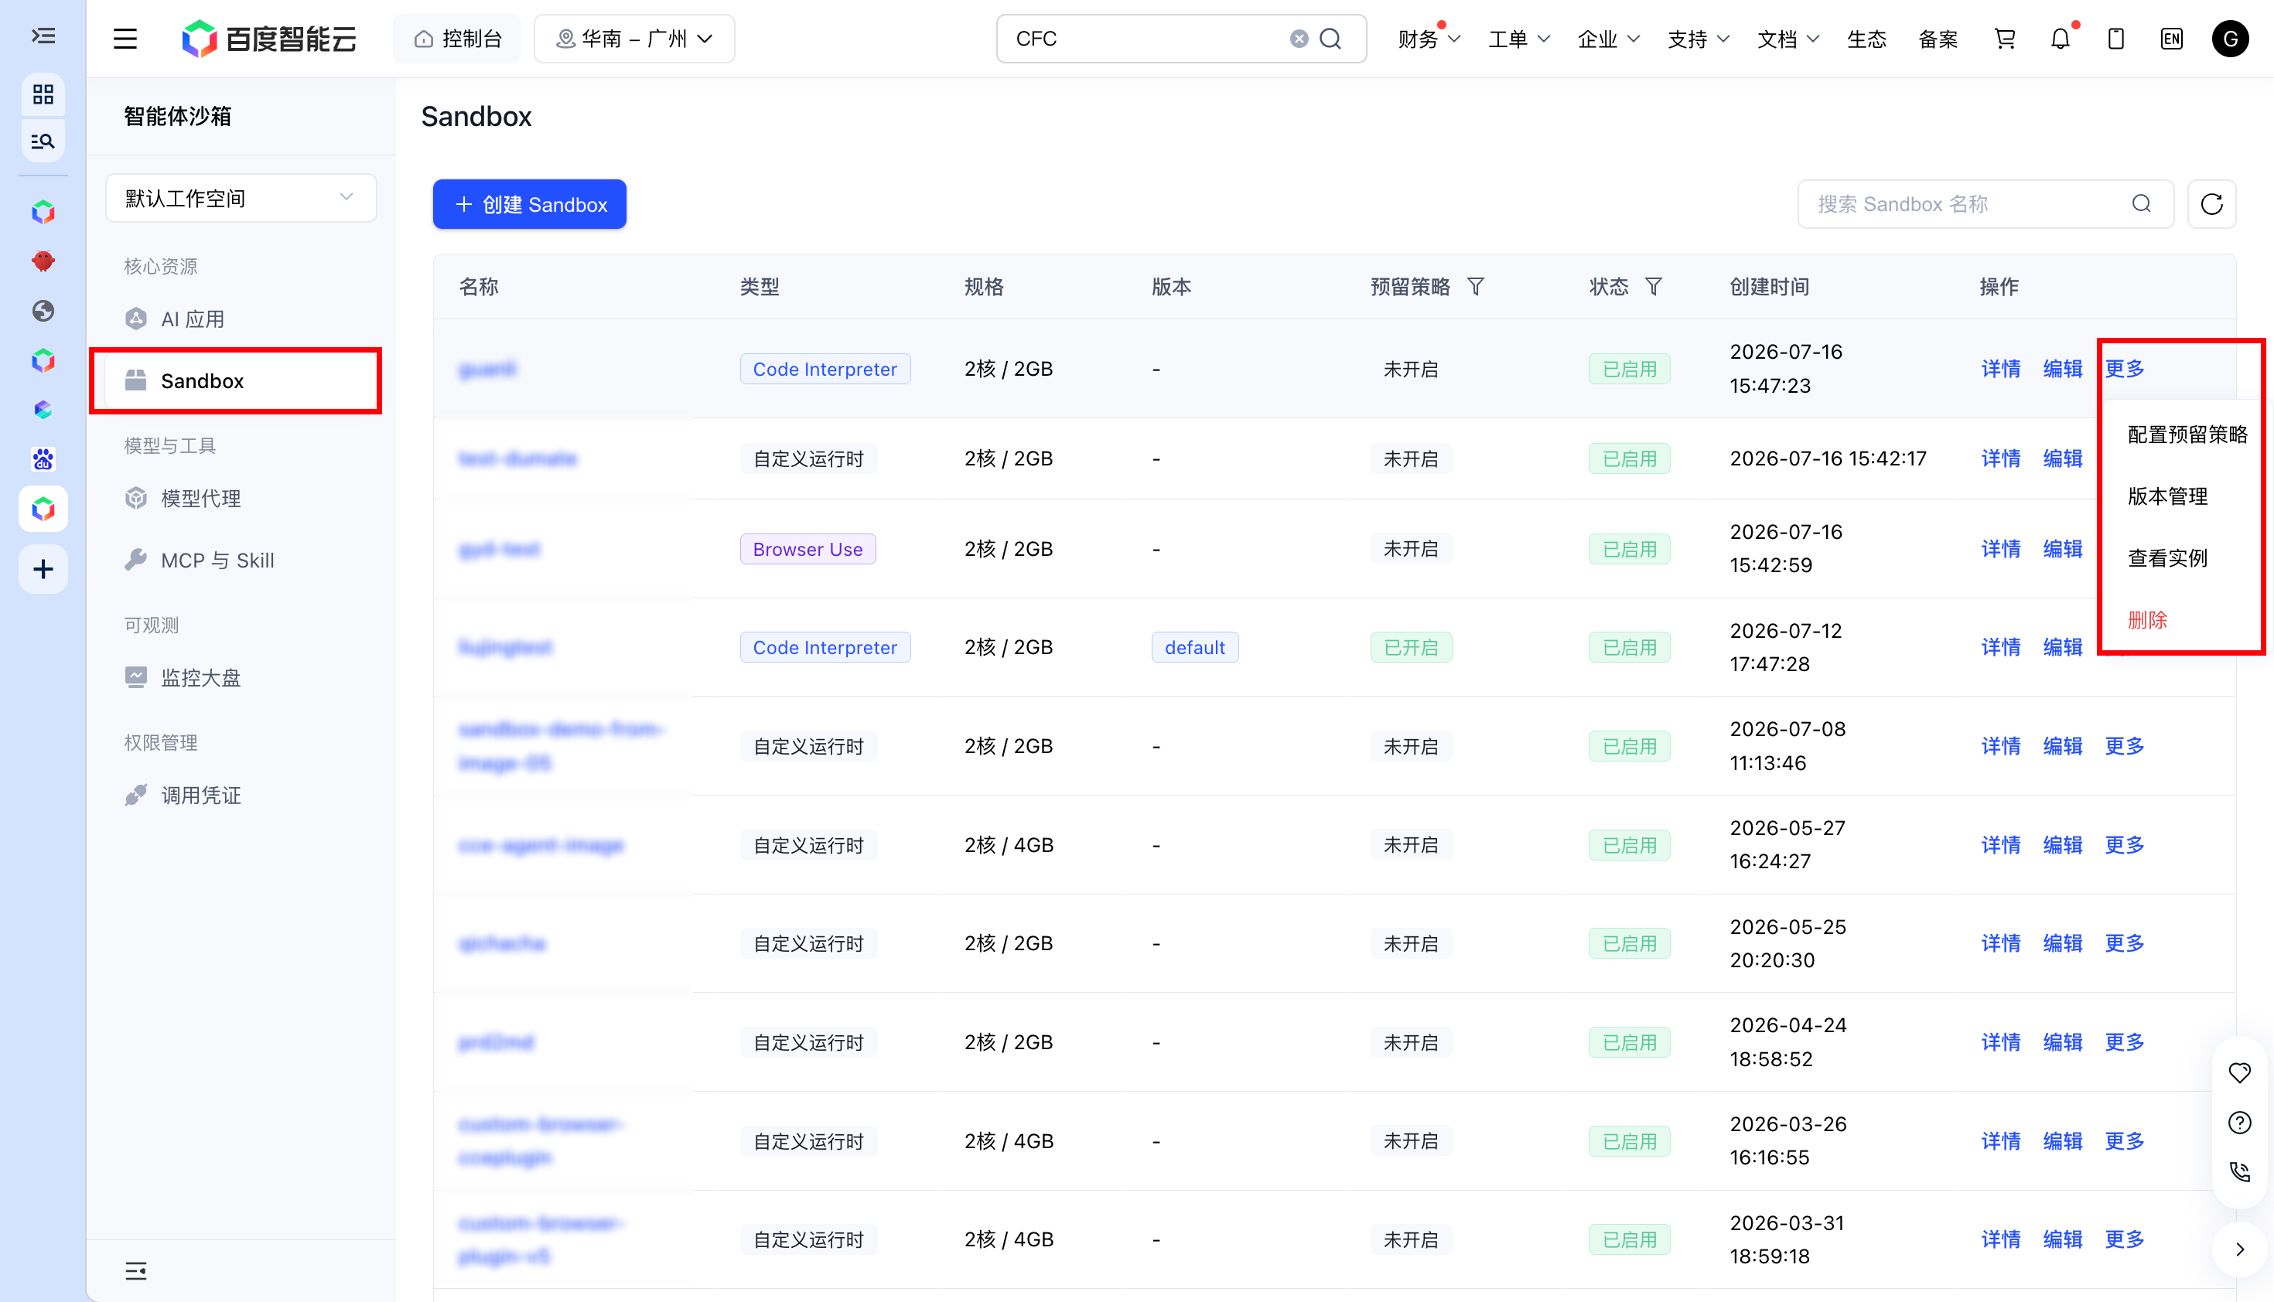Click the Baidu AI Cloud logo
Image resolution: width=2274 pixels, height=1302 pixels.
pos(268,39)
